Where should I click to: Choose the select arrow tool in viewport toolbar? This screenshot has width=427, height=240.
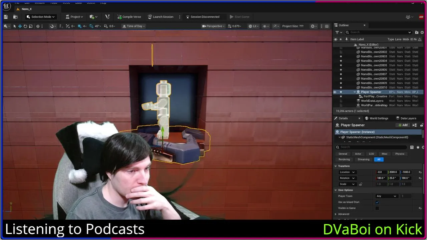click(x=14, y=26)
